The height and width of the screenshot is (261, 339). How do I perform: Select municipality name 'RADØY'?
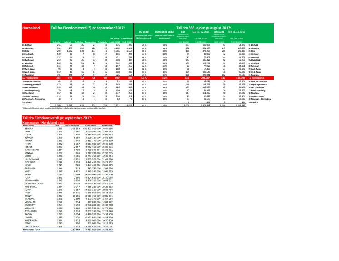tap(28, 214)
